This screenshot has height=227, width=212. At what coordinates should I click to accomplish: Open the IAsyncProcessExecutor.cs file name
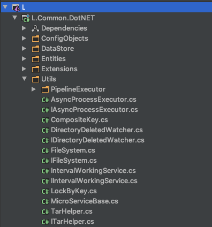pos(94,110)
